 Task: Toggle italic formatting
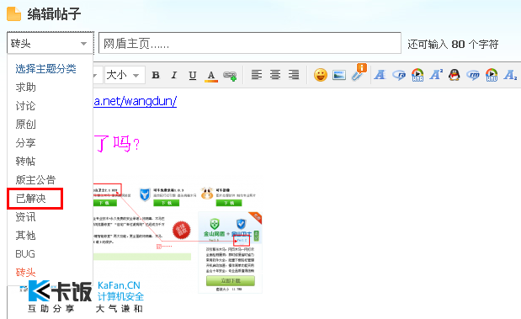point(173,75)
